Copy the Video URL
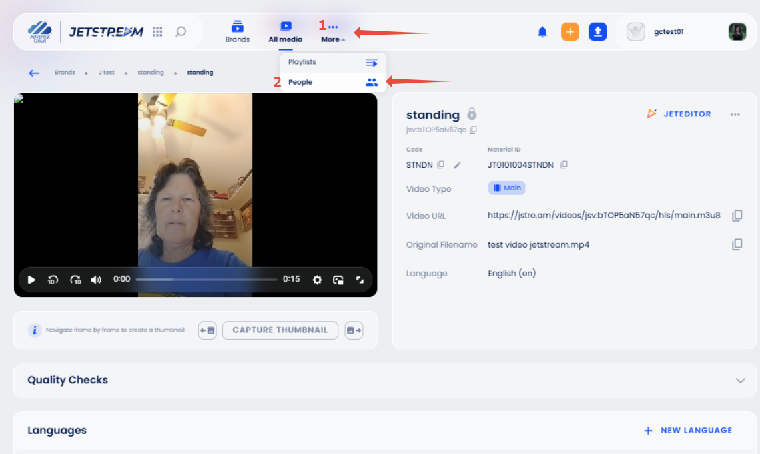The width and height of the screenshot is (760, 454). pos(737,216)
